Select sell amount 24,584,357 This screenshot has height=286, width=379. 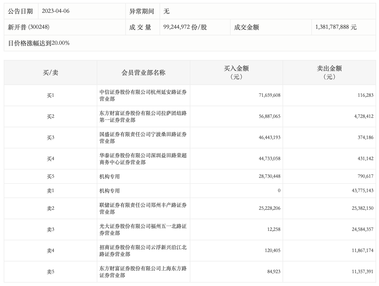point(362,229)
